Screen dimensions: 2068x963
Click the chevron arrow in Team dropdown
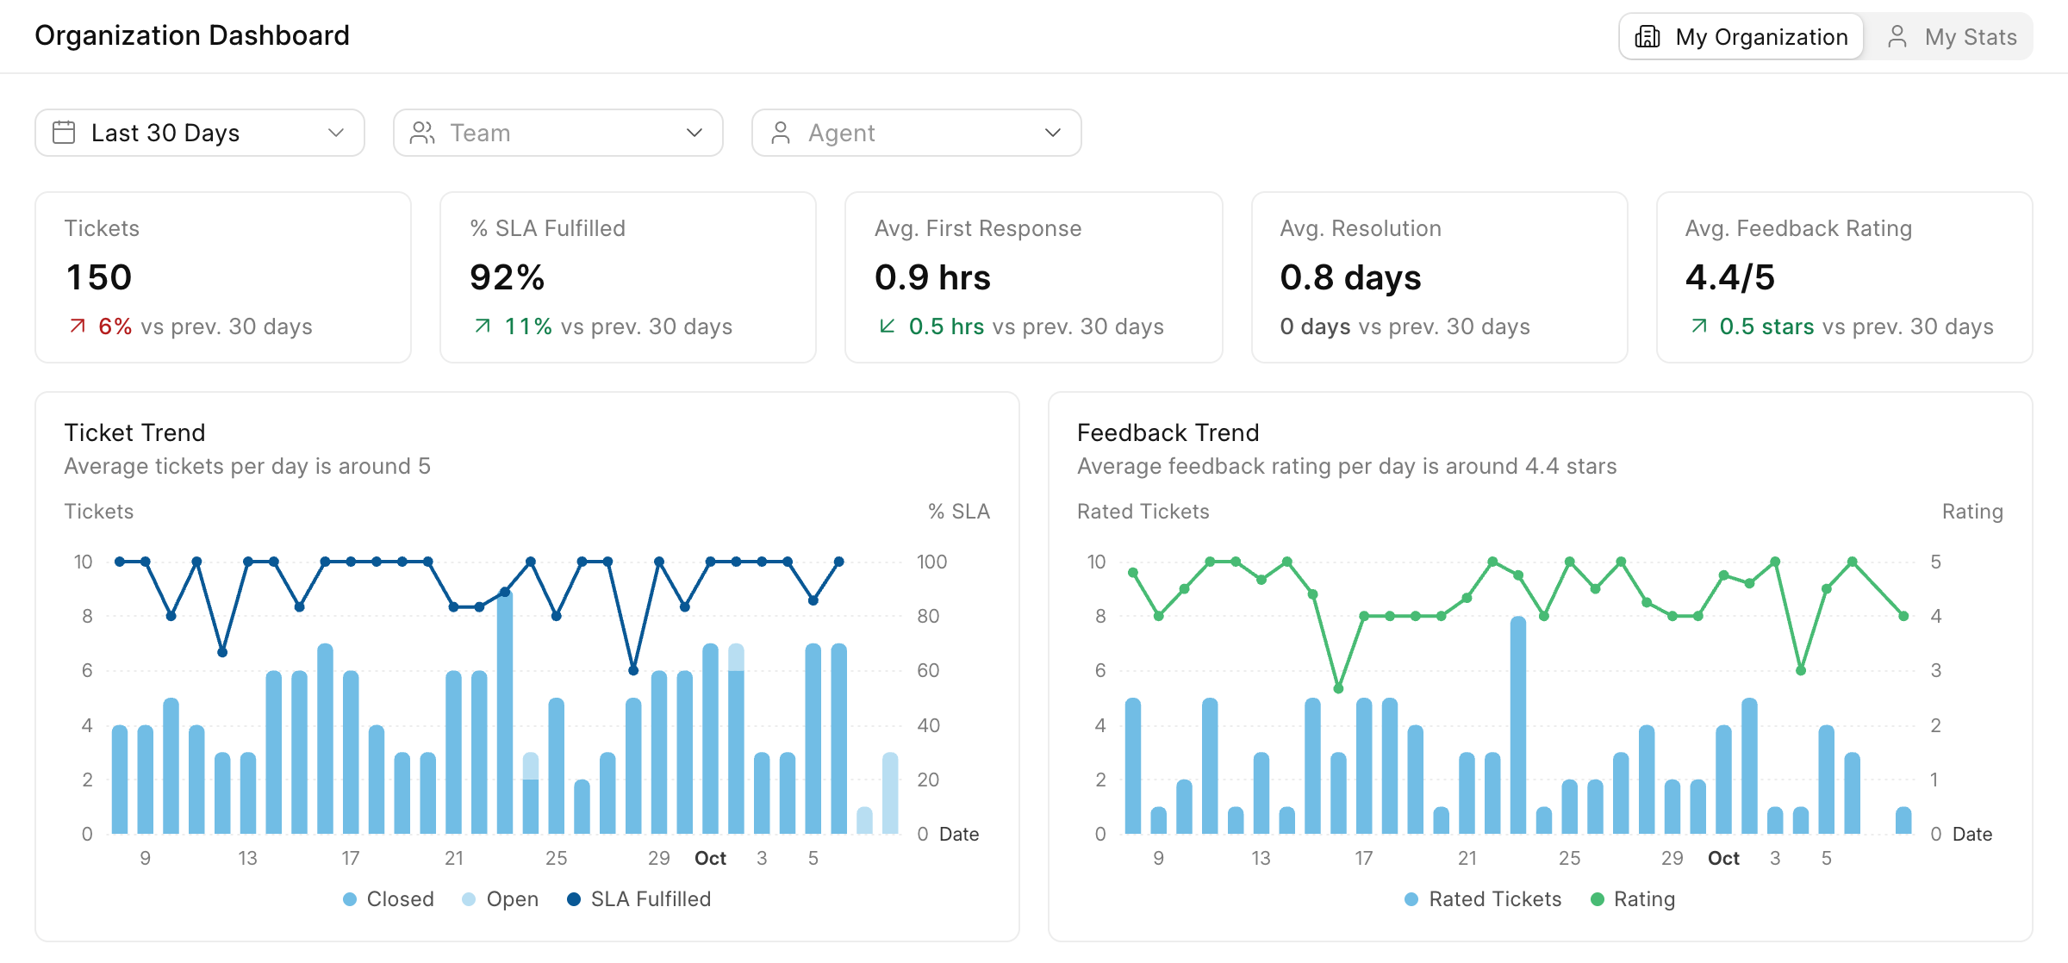pos(695,133)
